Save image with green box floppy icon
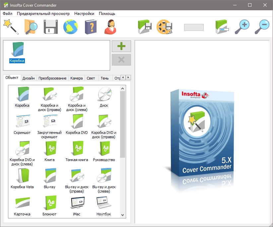 pos(145,27)
